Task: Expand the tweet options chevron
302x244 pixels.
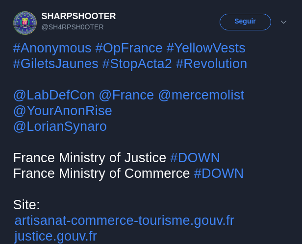Action: tap(283, 22)
